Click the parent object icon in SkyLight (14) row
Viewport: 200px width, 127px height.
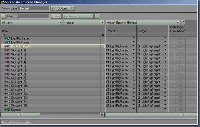click(x=107, y=102)
